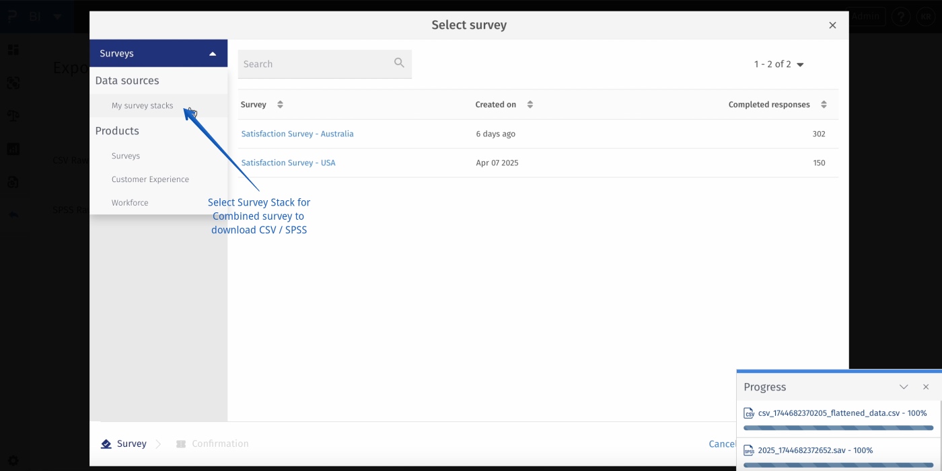Click the search magnifier icon
The image size is (942, 471).
click(x=399, y=63)
